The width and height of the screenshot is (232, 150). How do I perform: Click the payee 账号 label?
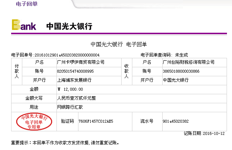tap(147, 71)
